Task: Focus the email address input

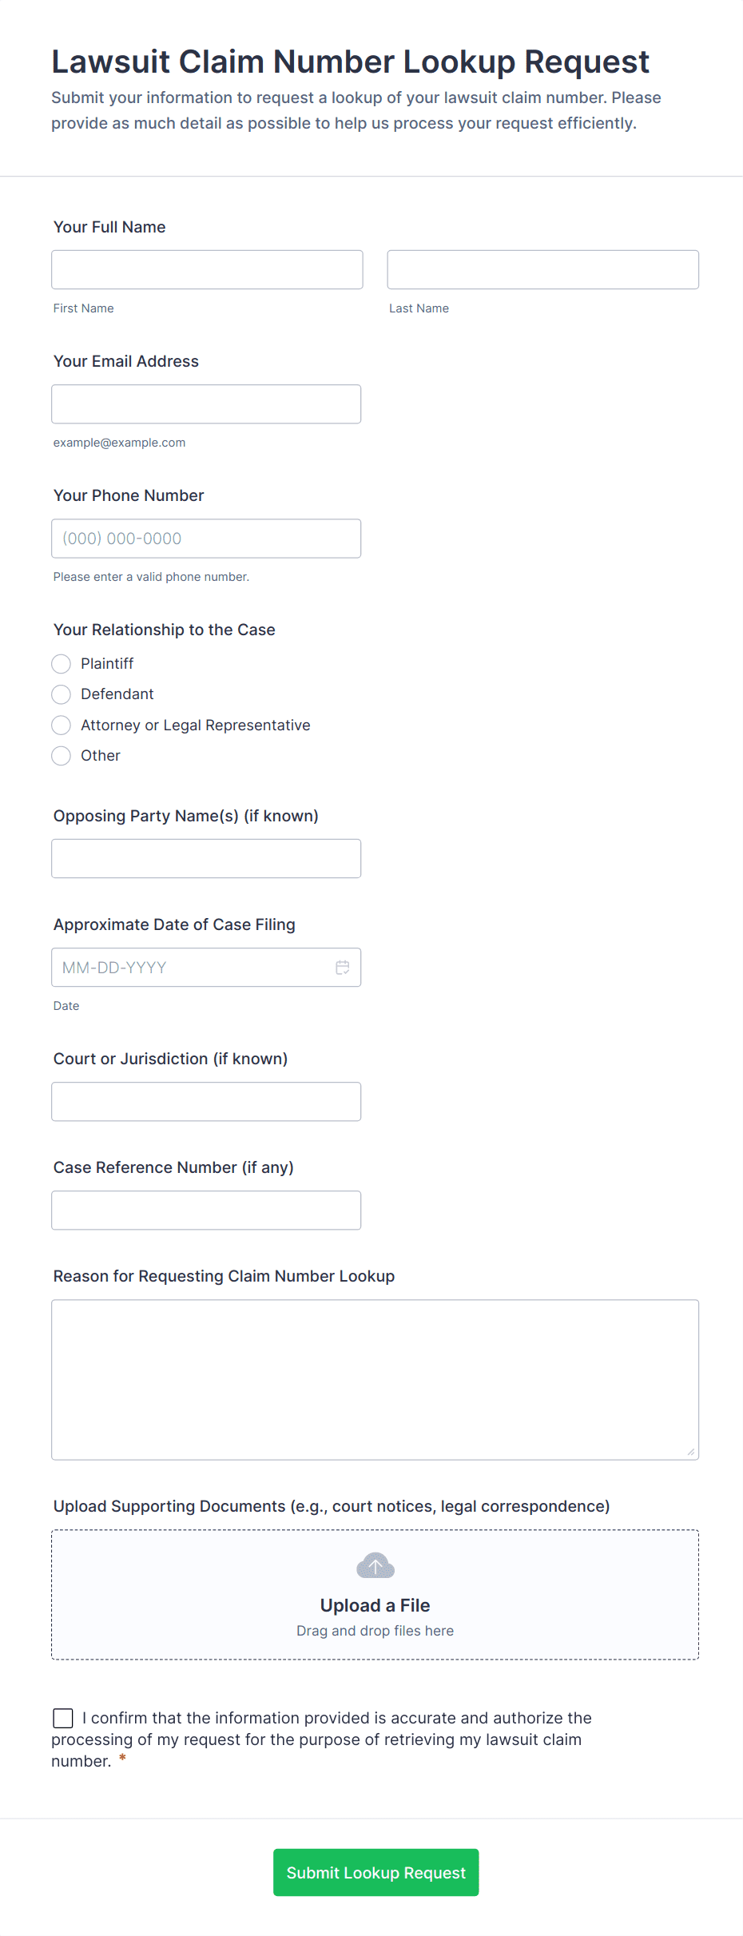Action: click(x=206, y=404)
